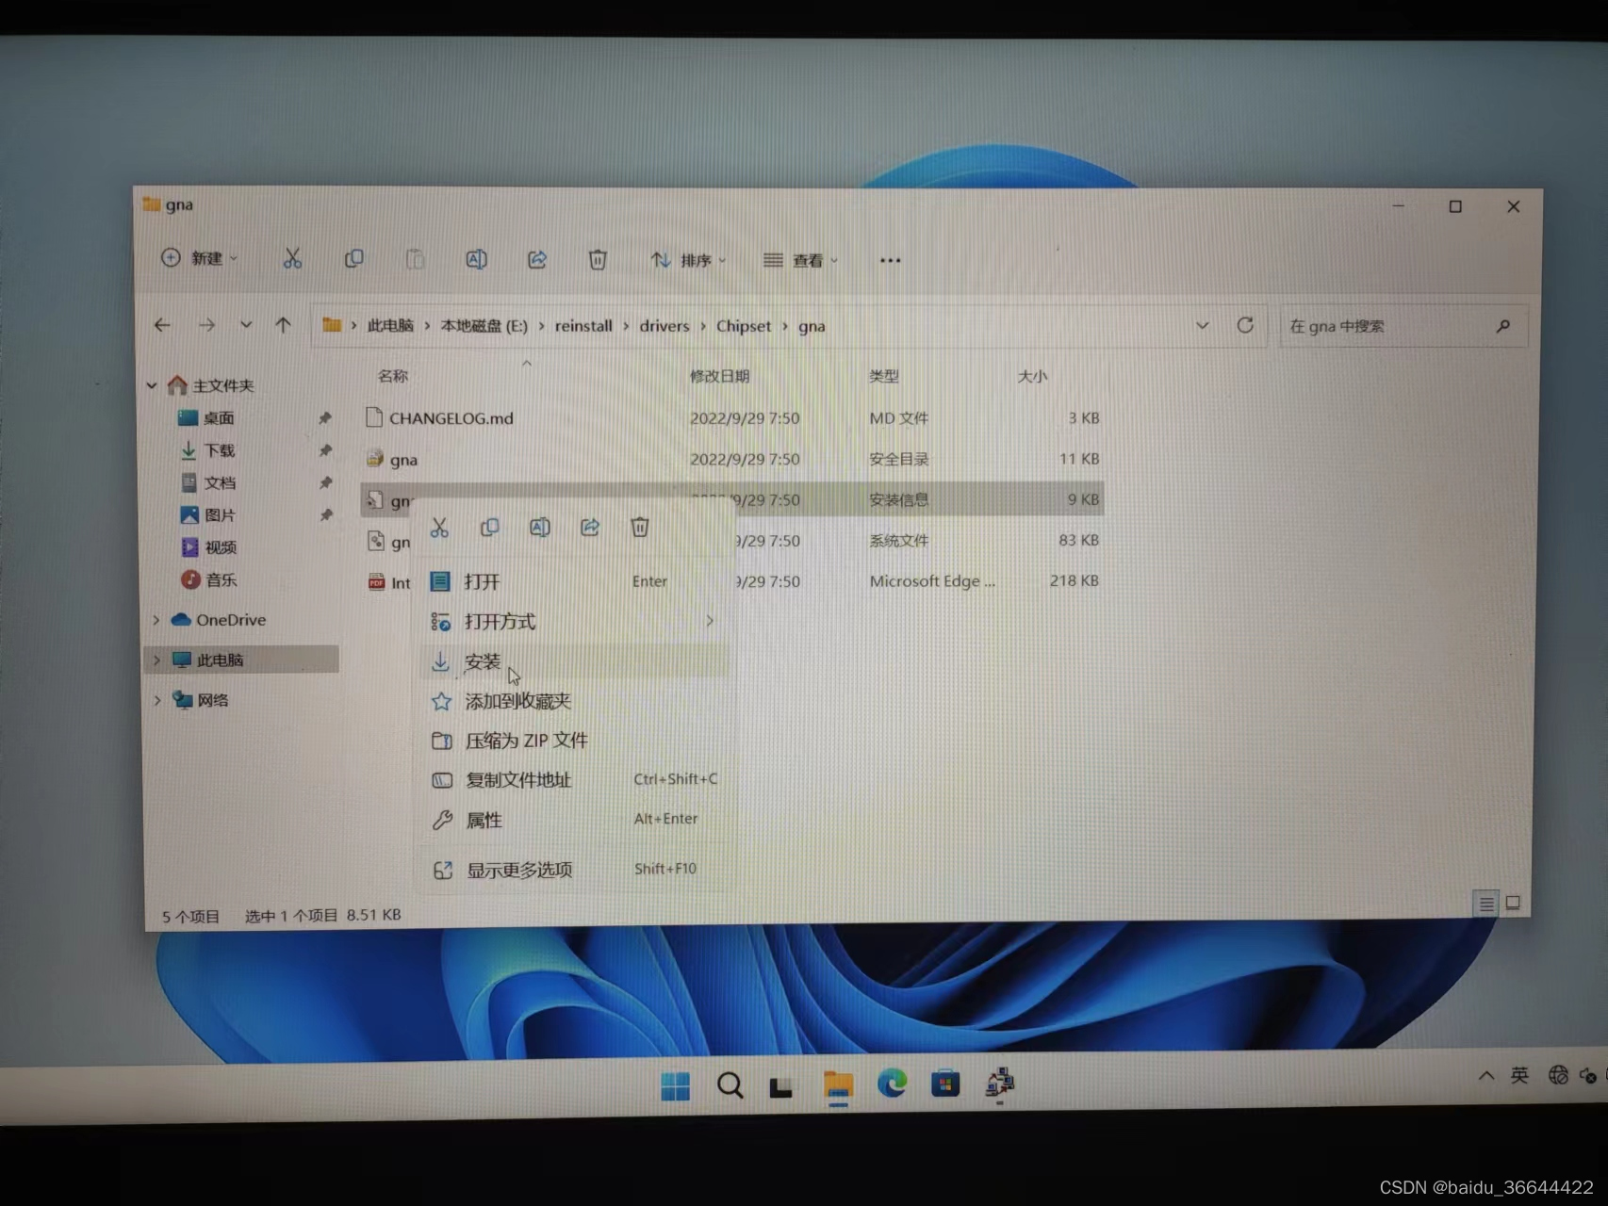Select the gna 安全目录 file
This screenshot has height=1206, width=1608.
pos(732,459)
